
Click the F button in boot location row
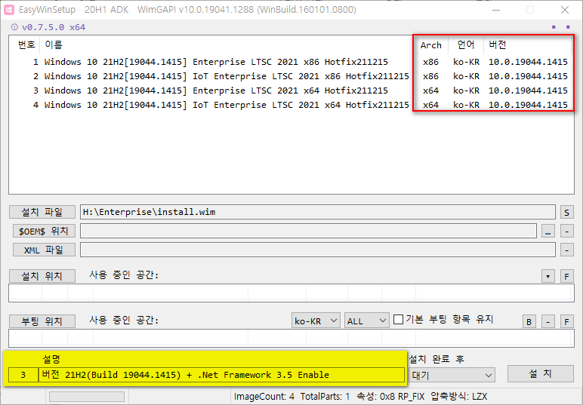(x=566, y=321)
